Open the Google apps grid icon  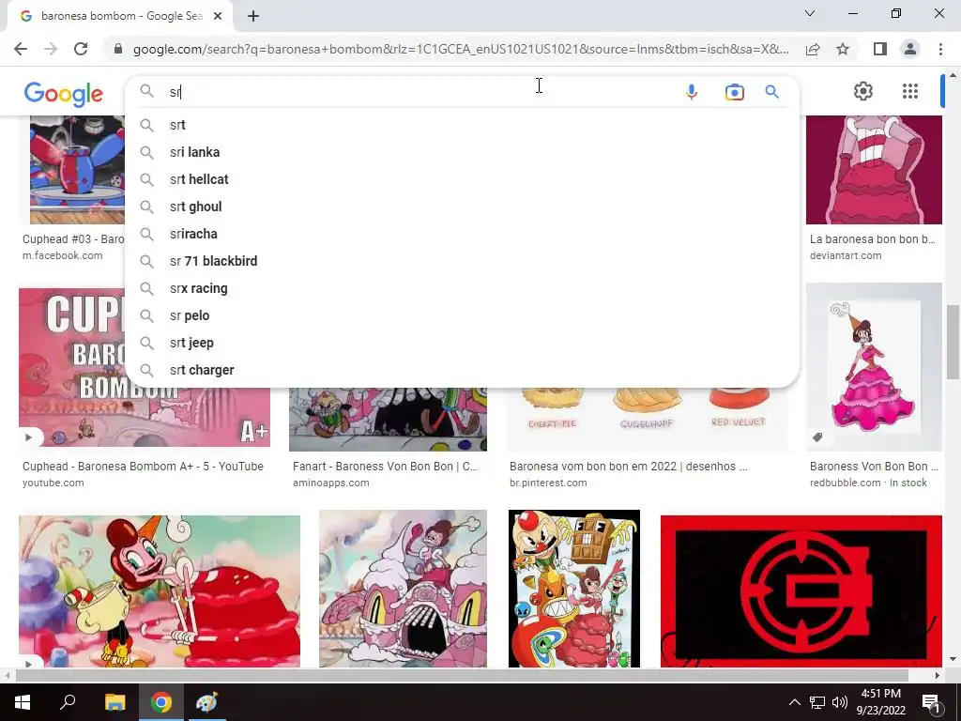(x=910, y=91)
